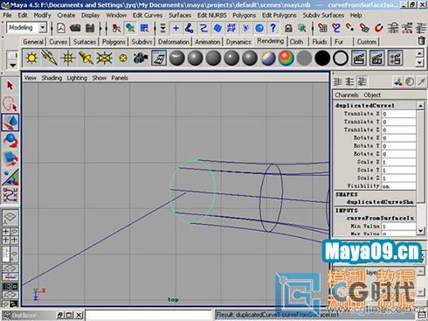Activate the Scale tool
Image resolution: width=428 pixels, height=321 pixels.
(10, 159)
